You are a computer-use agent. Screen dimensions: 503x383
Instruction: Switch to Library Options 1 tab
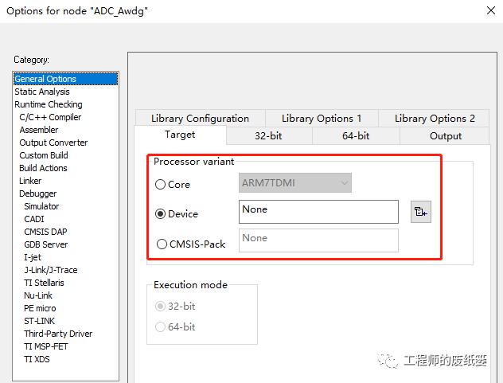322,118
